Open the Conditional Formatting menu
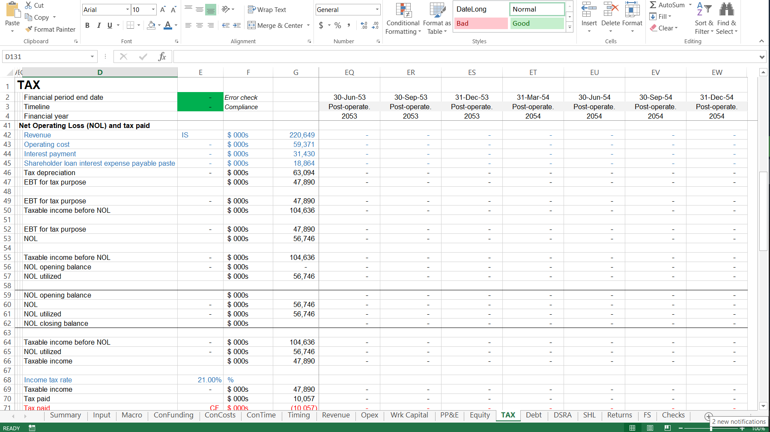Viewport: 770px width, 432px height. (403, 18)
